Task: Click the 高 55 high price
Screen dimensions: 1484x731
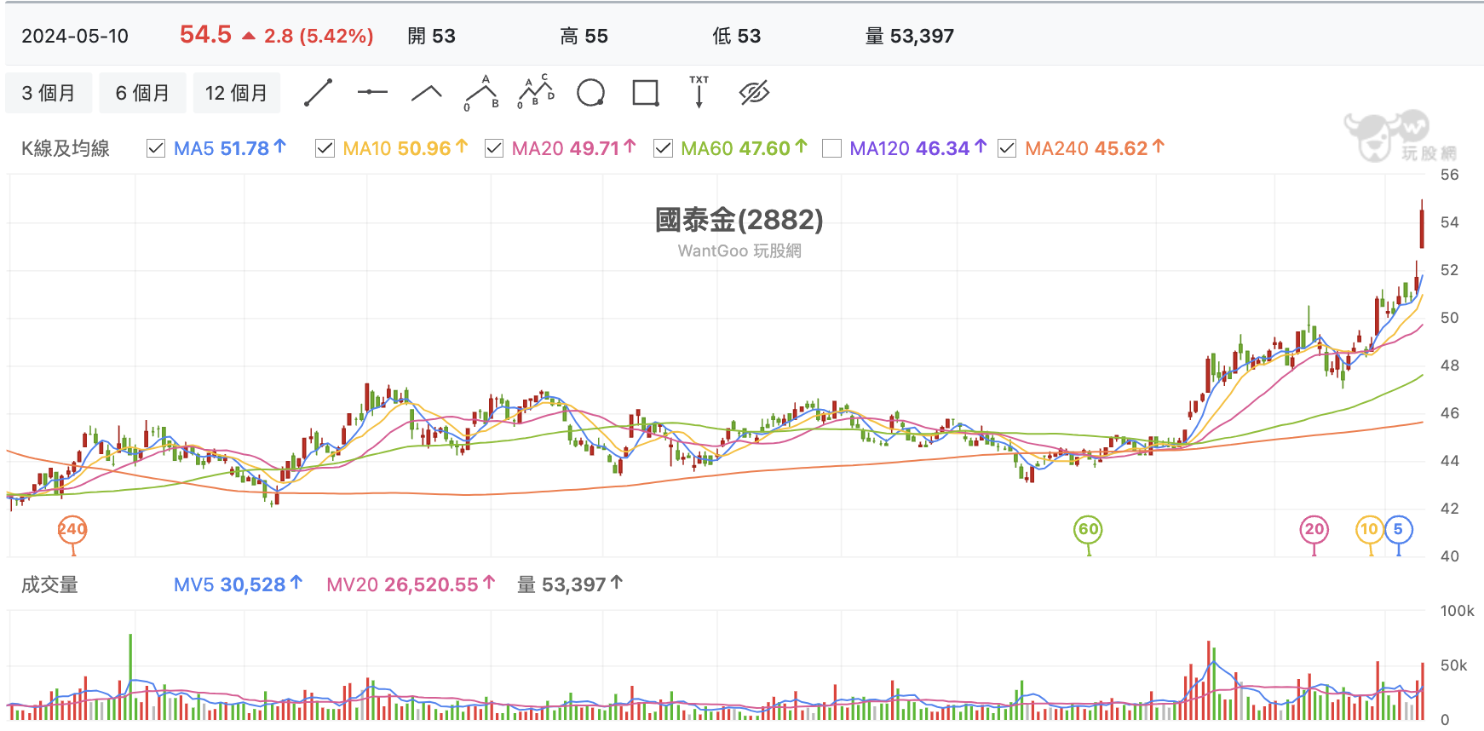Action: [584, 36]
